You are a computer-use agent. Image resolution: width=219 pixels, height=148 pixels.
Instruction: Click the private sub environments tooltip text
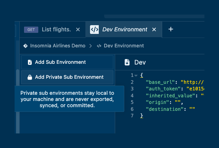[67, 99]
